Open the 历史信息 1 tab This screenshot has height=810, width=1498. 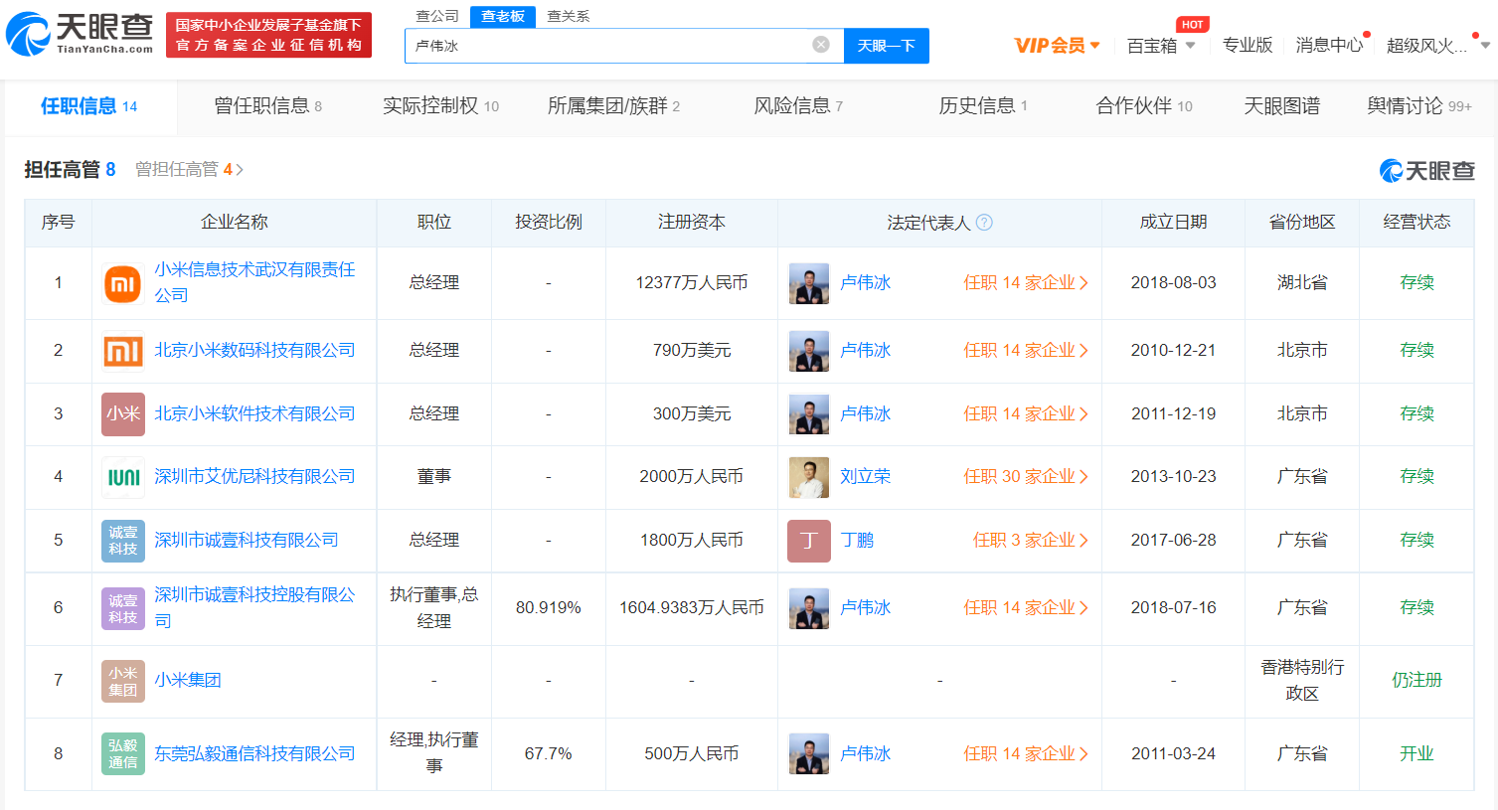(x=983, y=106)
